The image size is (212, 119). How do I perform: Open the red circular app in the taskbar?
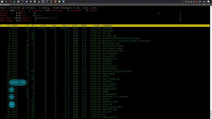[55, 2]
